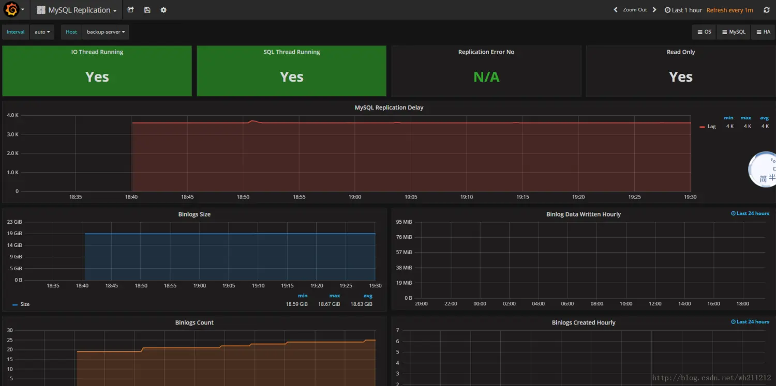Viewport: 776px width, 386px height.
Task: Toggle the Lag series in legend
Action: 712,127
